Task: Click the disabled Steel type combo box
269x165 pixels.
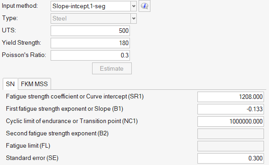Action: pyautogui.click(x=93, y=18)
